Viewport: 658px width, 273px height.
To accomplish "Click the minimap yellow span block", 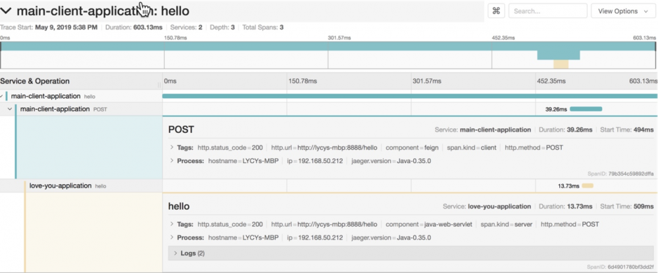I will pyautogui.click(x=561, y=64).
